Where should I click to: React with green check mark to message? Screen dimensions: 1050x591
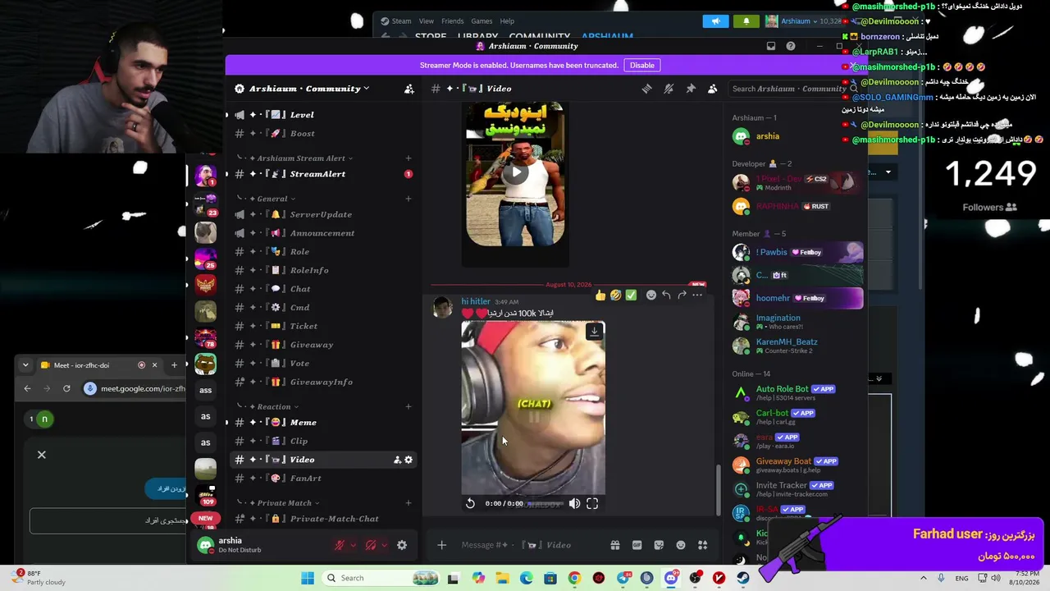[x=631, y=295]
